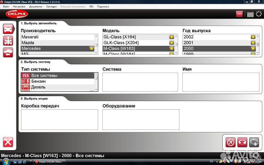Click scroll up arrow in model list
The height and width of the screenshot is (165, 264).
pos(176,36)
